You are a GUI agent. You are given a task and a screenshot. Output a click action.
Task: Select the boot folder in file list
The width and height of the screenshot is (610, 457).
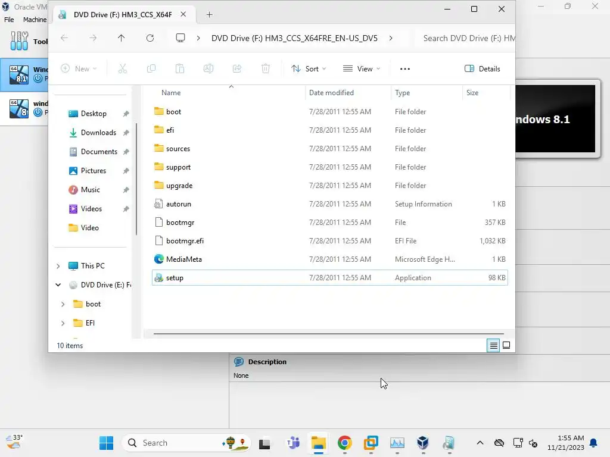pyautogui.click(x=329, y=111)
